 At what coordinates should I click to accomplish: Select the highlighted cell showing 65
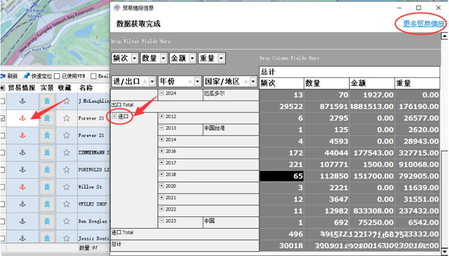(282, 176)
